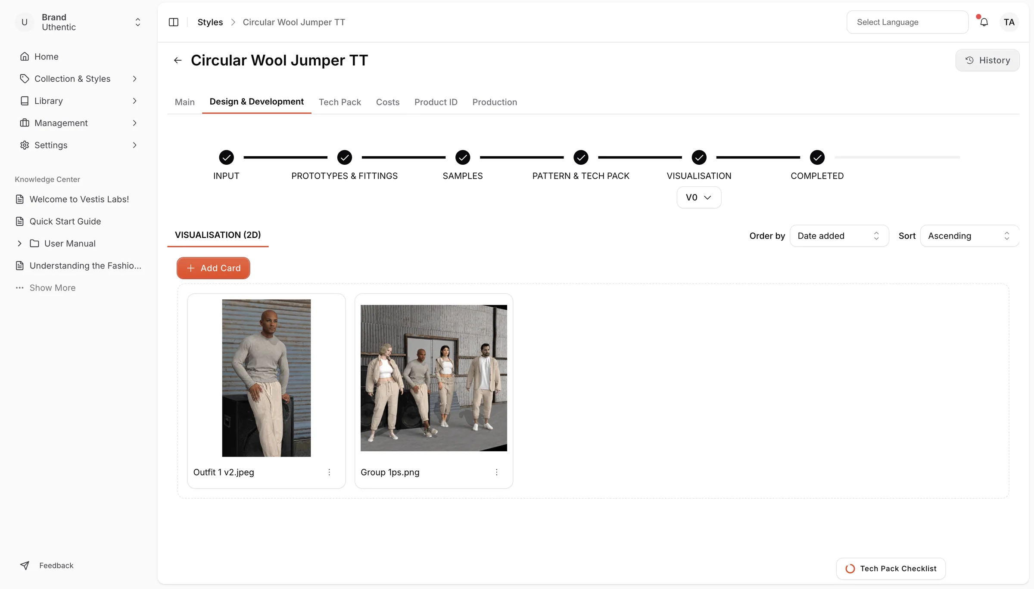Expand the Management menu
Image resolution: width=1034 pixels, height=589 pixels.
click(x=79, y=123)
